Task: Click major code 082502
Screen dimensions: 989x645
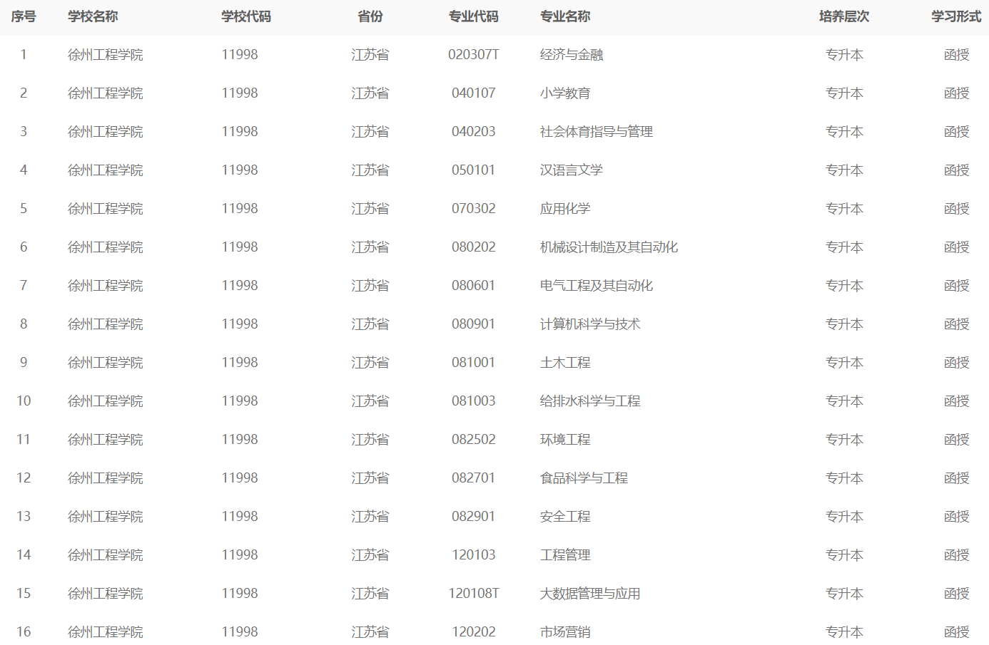Action: (474, 440)
